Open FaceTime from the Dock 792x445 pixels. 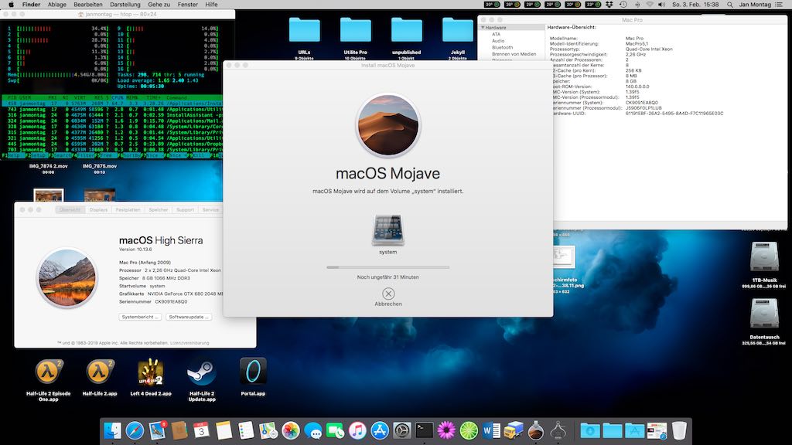(x=333, y=431)
